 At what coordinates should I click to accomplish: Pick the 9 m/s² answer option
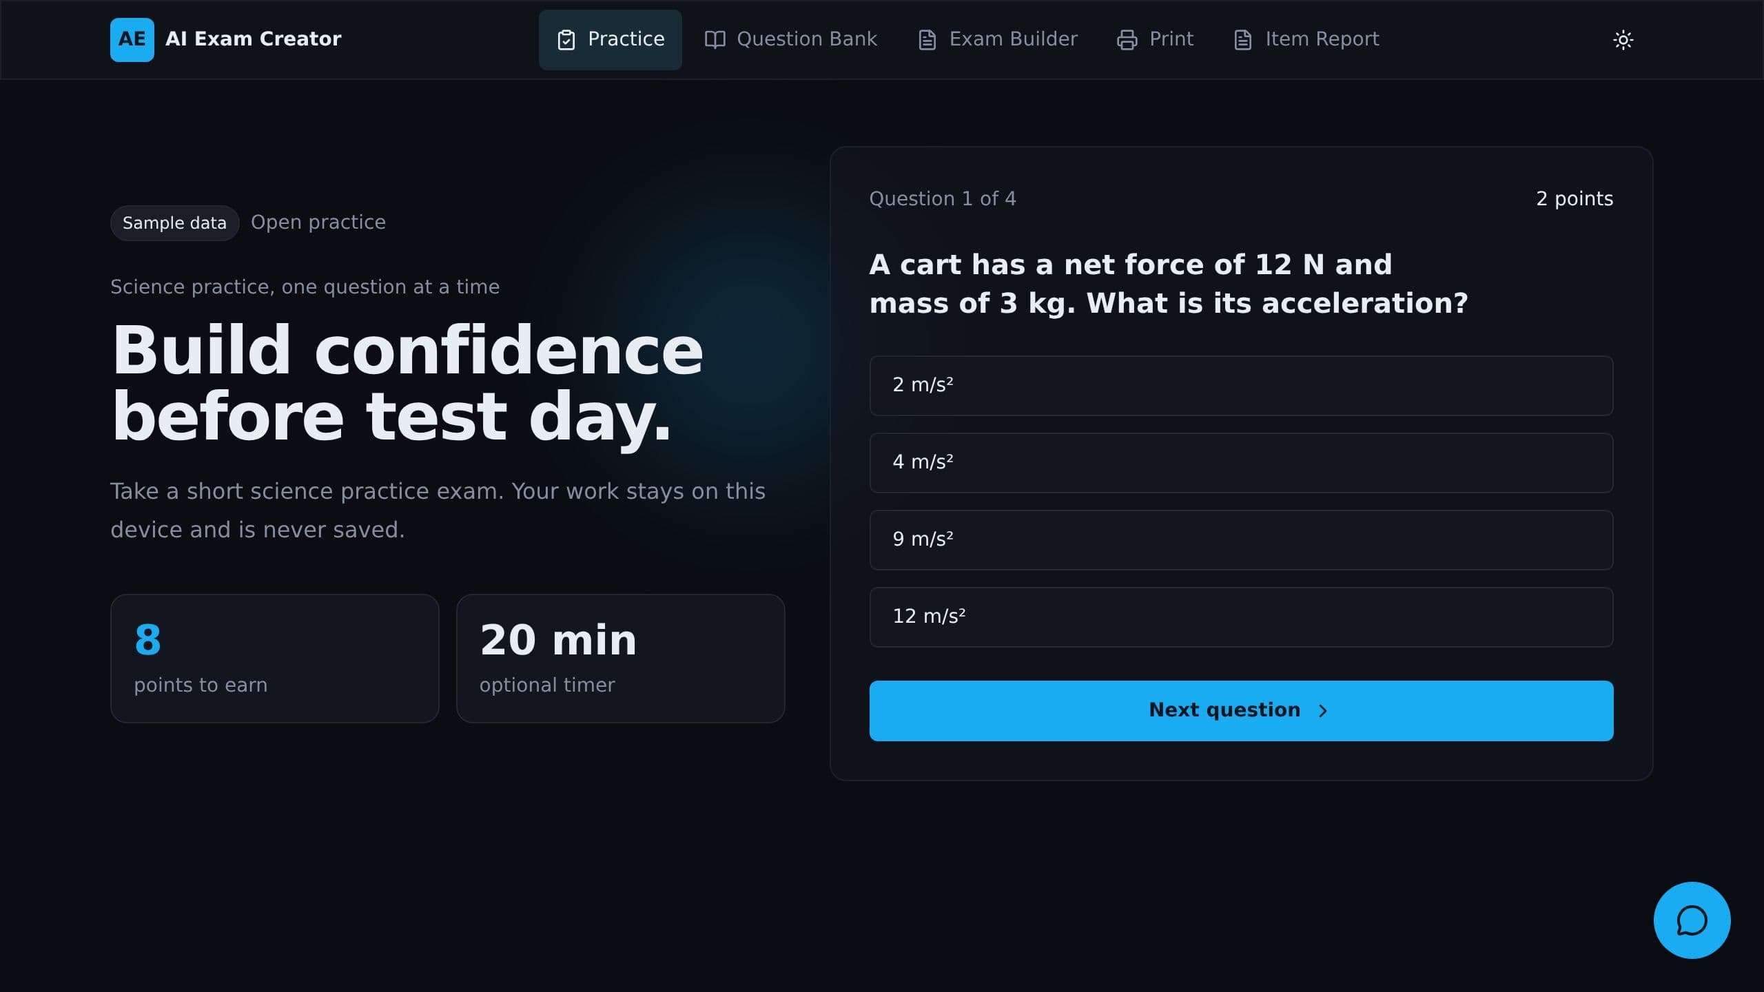(1241, 539)
